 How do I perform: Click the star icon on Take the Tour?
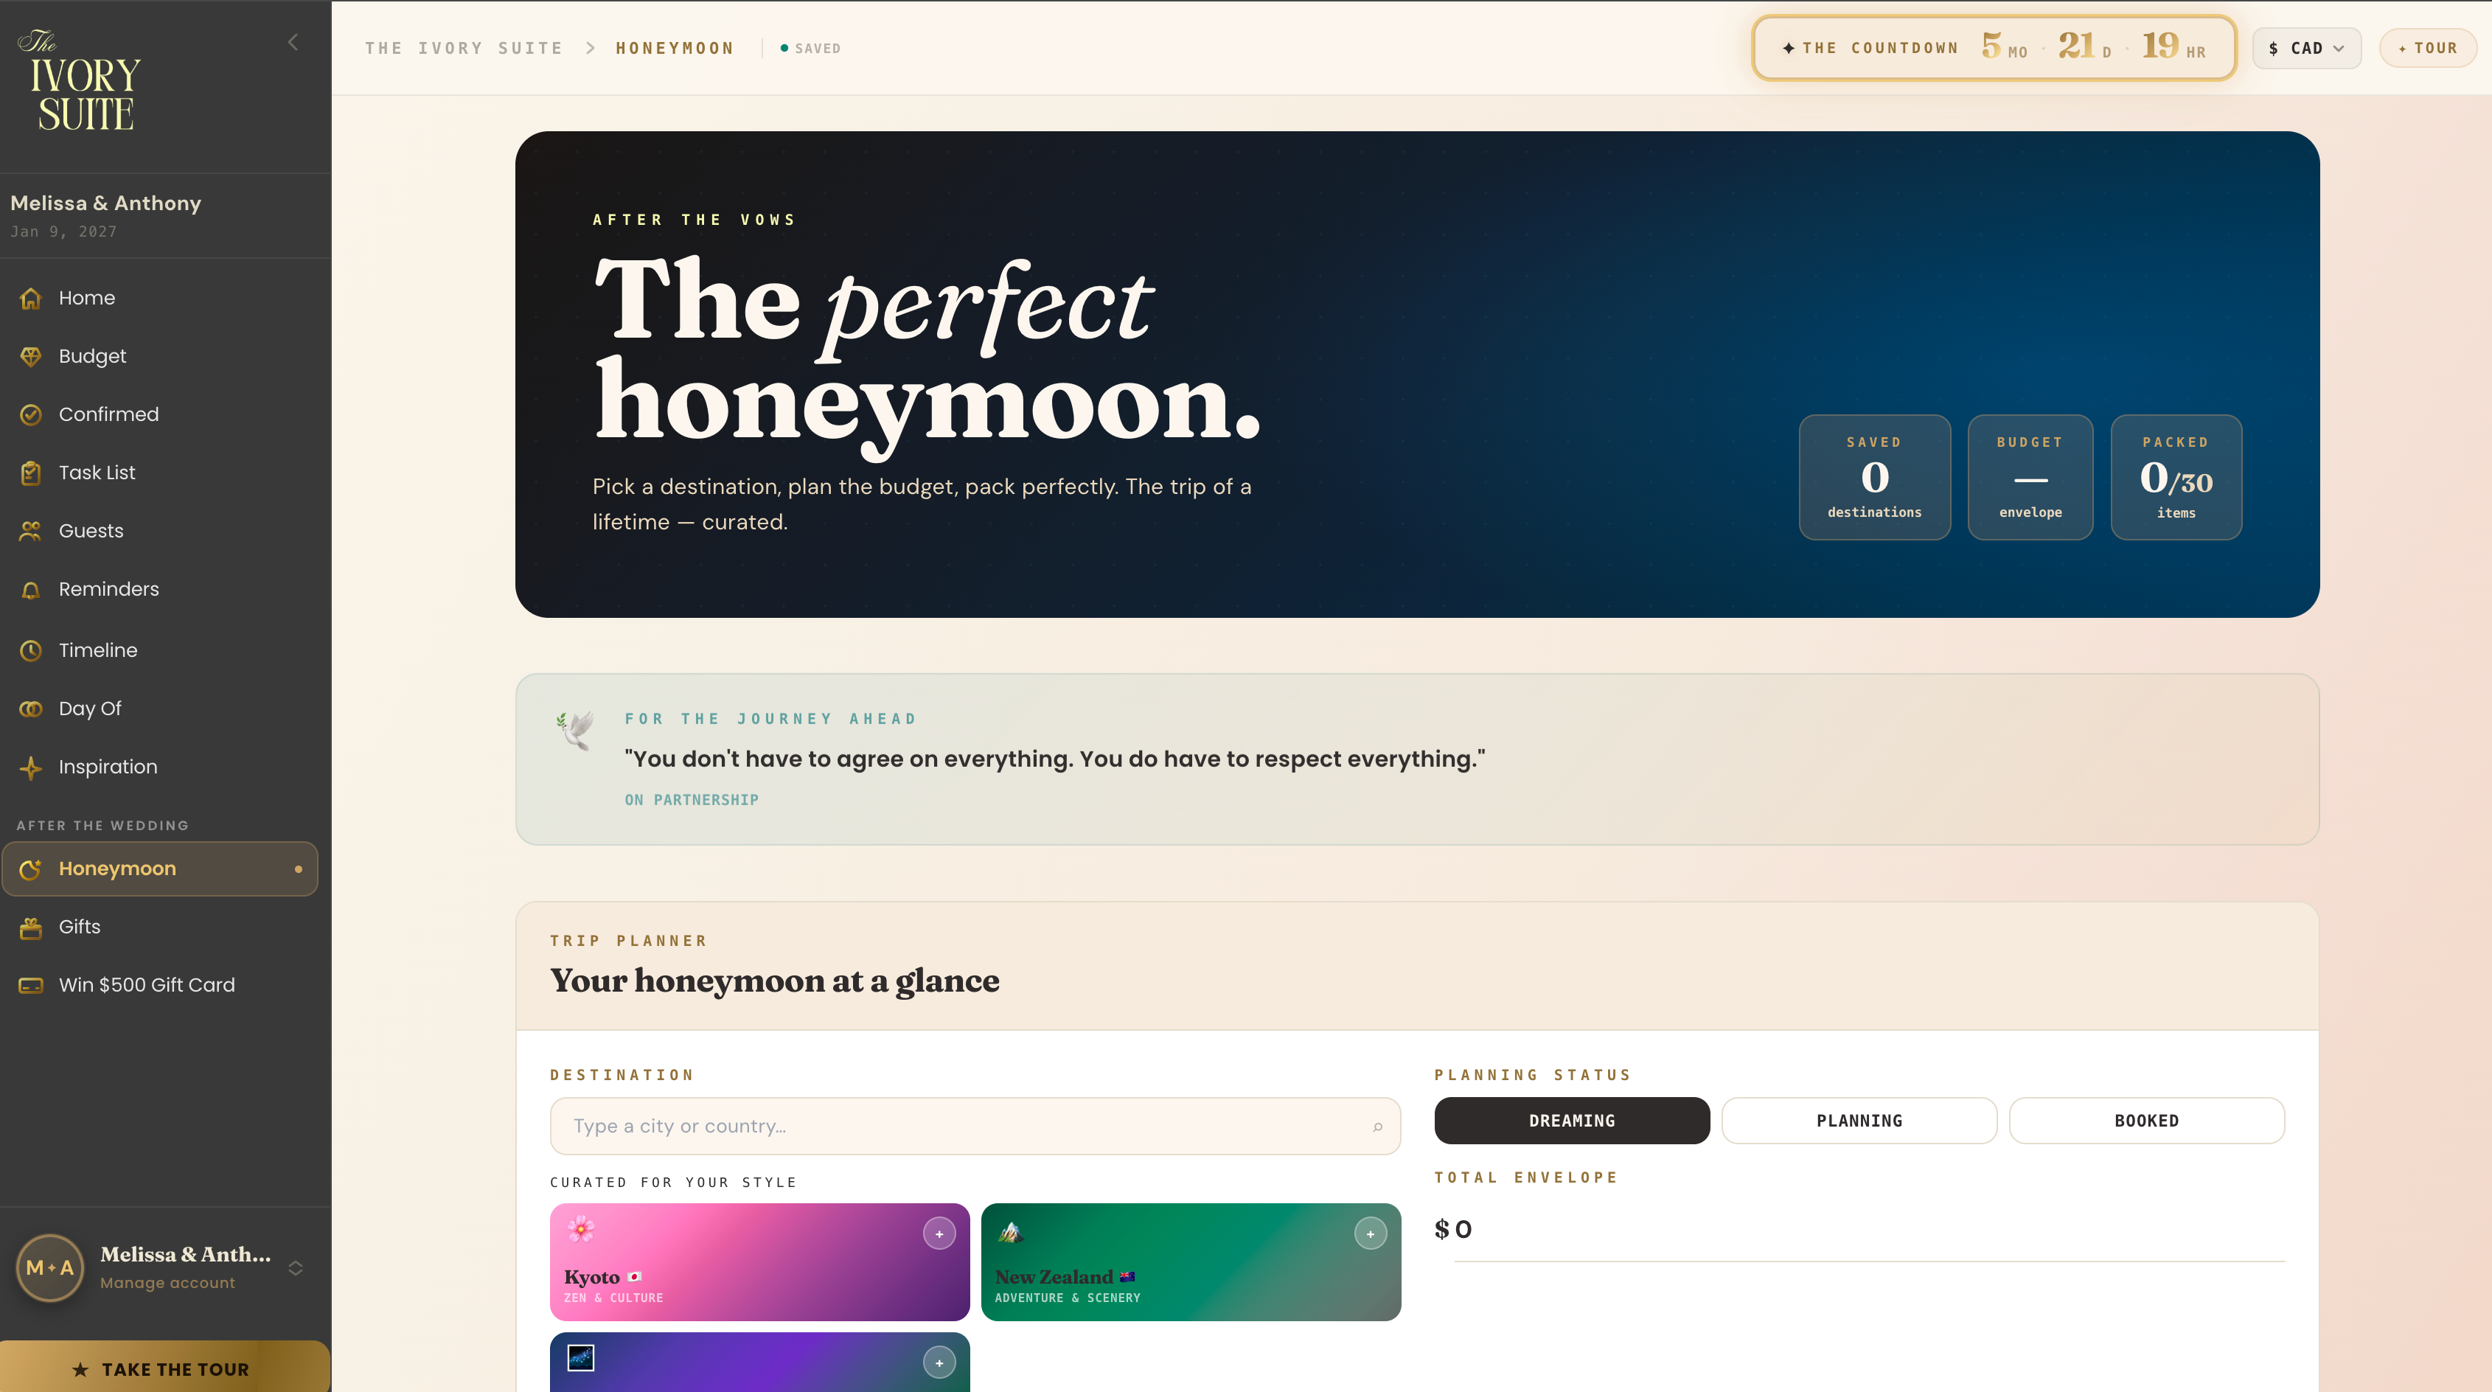pos(80,1369)
